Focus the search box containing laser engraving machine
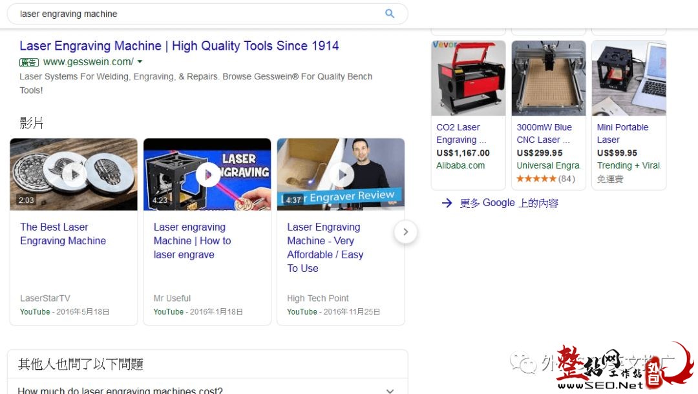The image size is (698, 394). coord(207,14)
